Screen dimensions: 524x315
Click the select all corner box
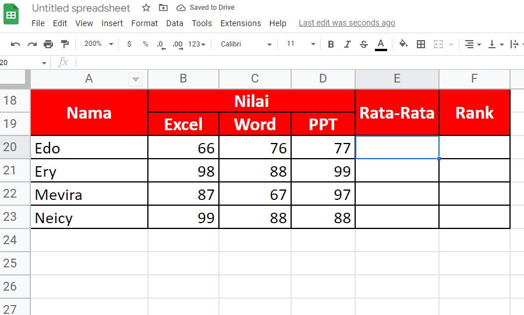(15, 79)
